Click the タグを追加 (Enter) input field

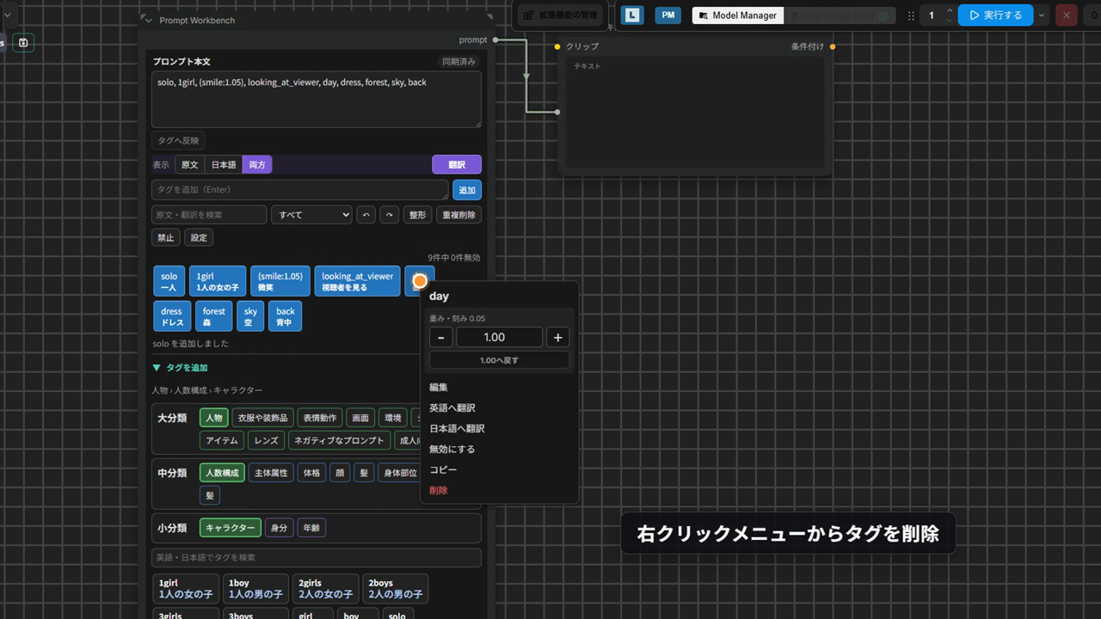300,190
